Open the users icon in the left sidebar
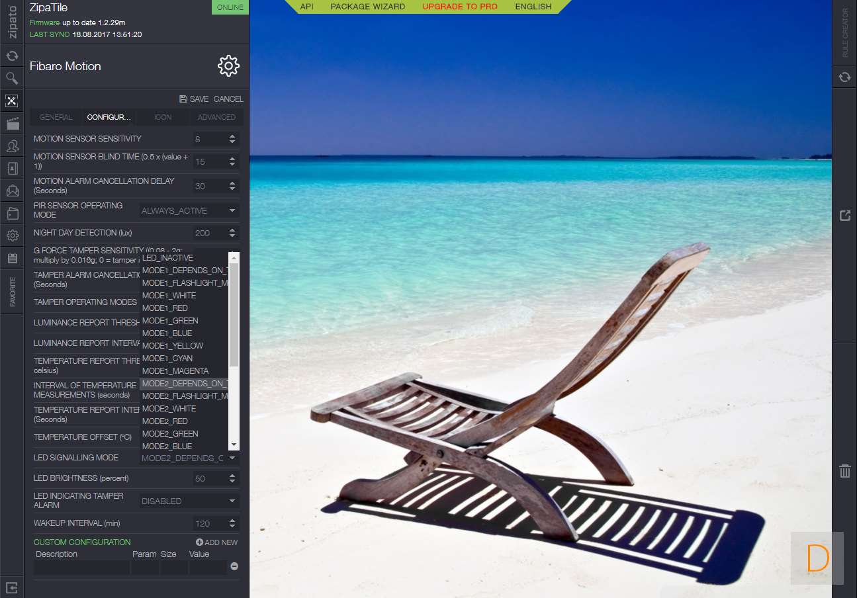The height and width of the screenshot is (598, 857). click(x=12, y=146)
